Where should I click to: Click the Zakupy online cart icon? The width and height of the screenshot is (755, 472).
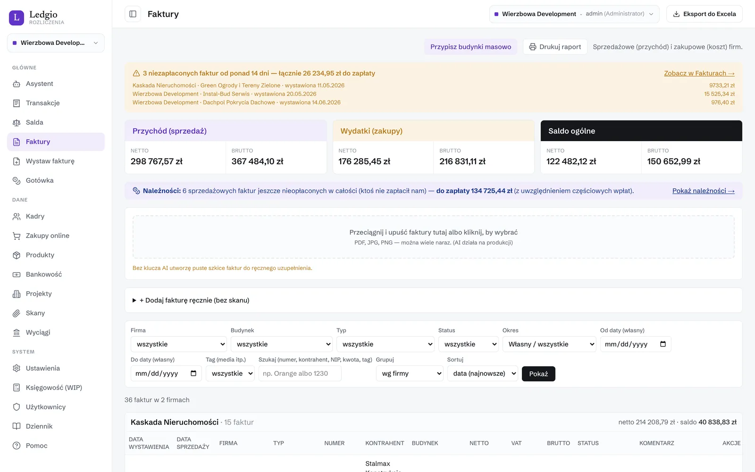pyautogui.click(x=17, y=236)
